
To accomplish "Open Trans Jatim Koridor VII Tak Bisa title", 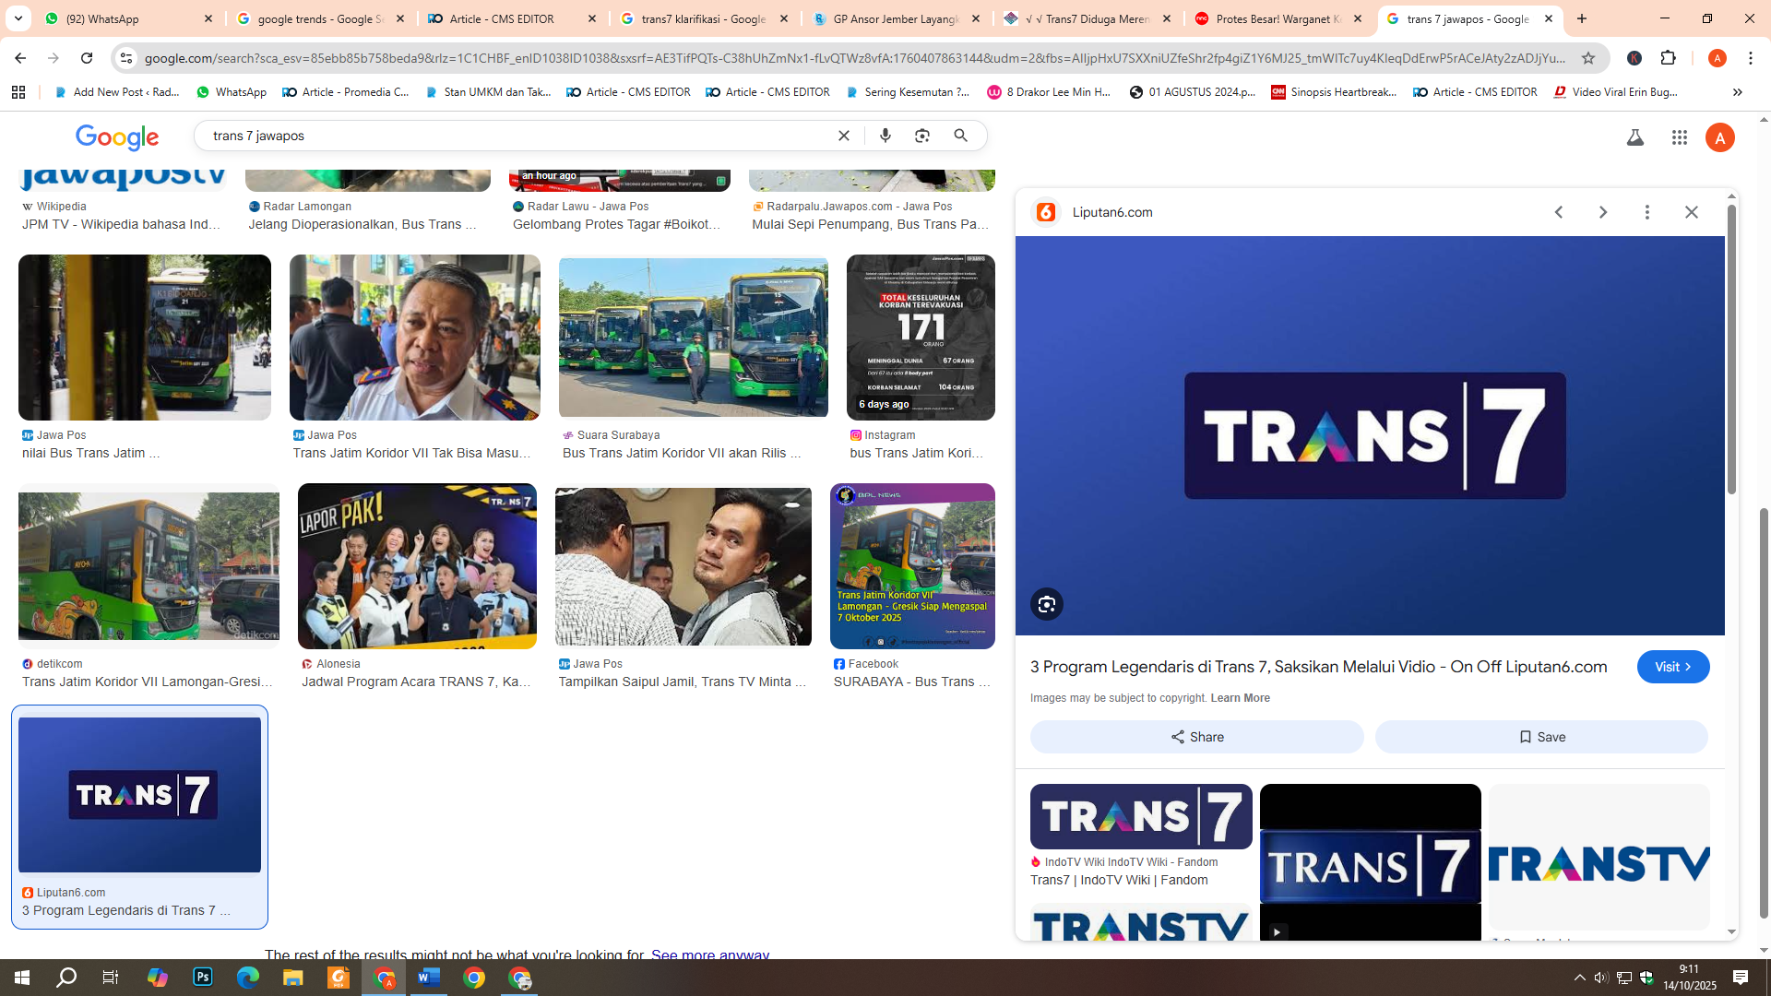I will click(412, 453).
